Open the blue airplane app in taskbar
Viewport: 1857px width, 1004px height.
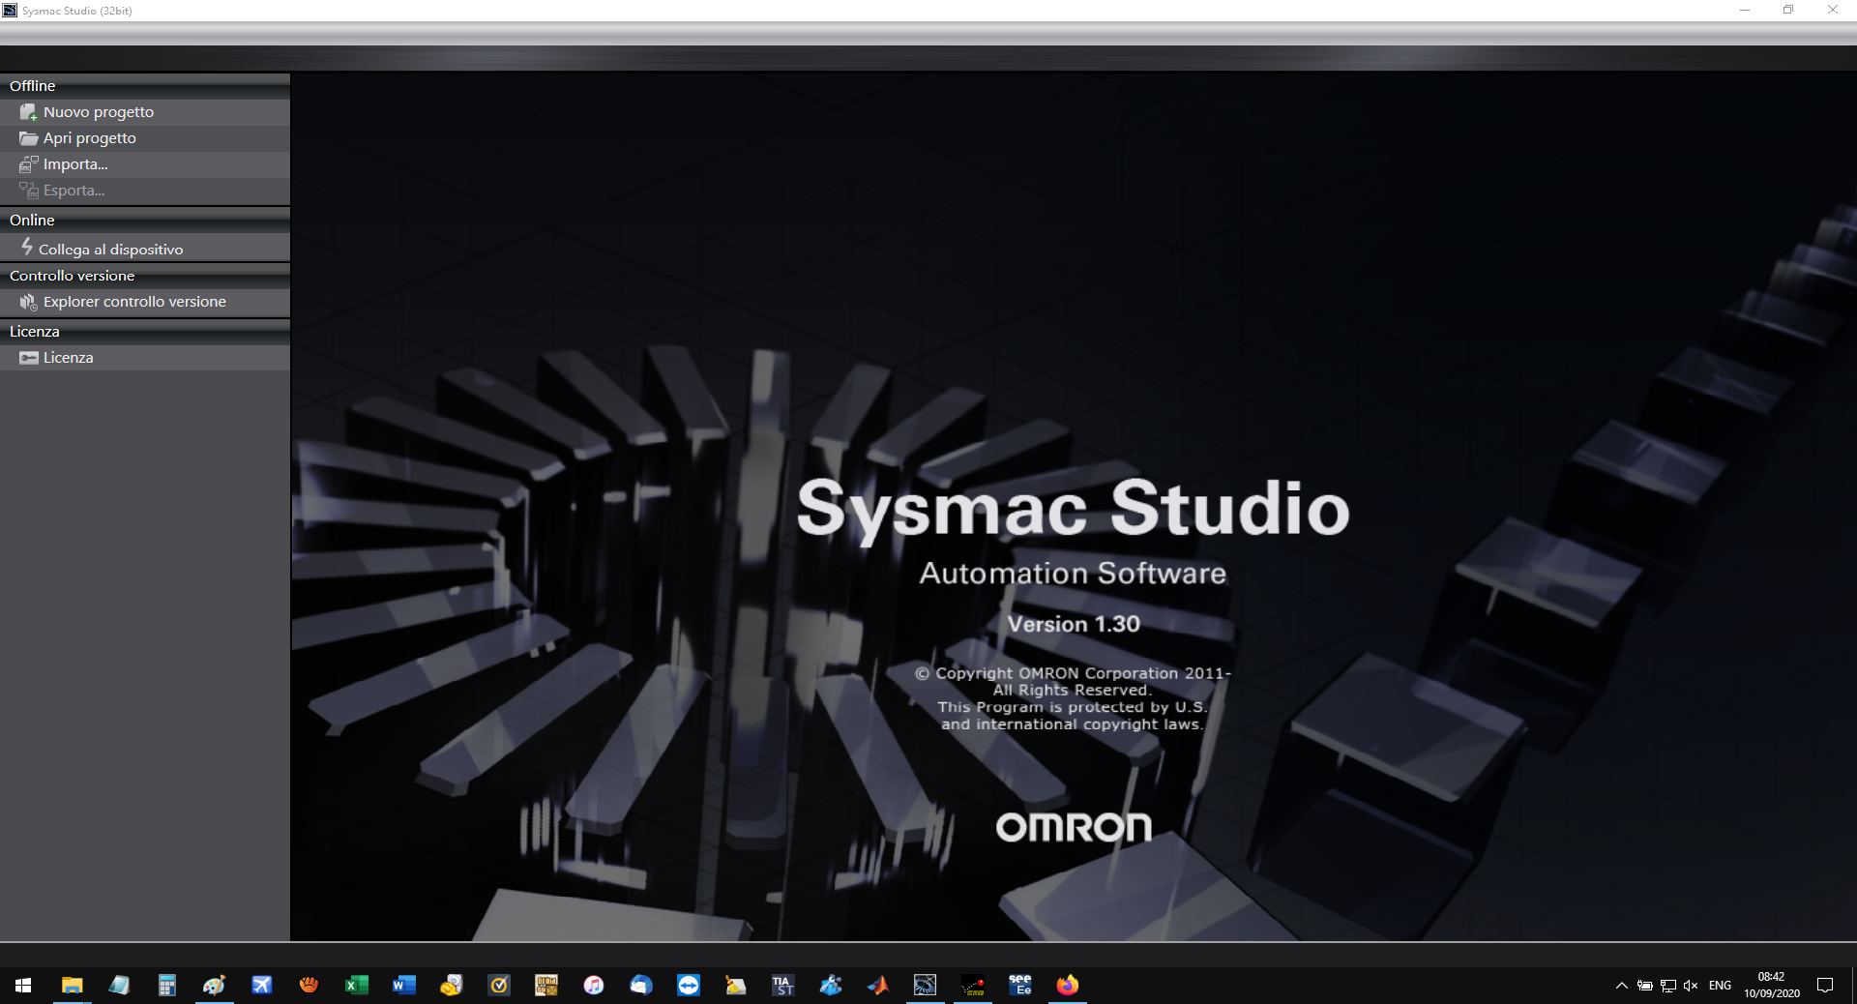tap(261, 985)
